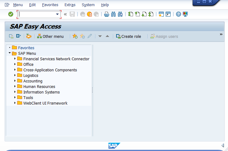The height and width of the screenshot is (151, 228).
Task: Click the Customize Local Layout monitor icon
Action: coord(185,14)
